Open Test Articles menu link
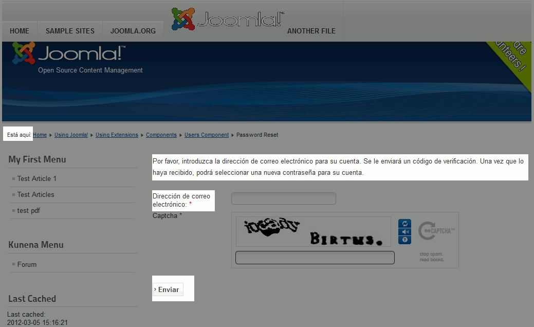The width and height of the screenshot is (534, 327). coord(36,194)
